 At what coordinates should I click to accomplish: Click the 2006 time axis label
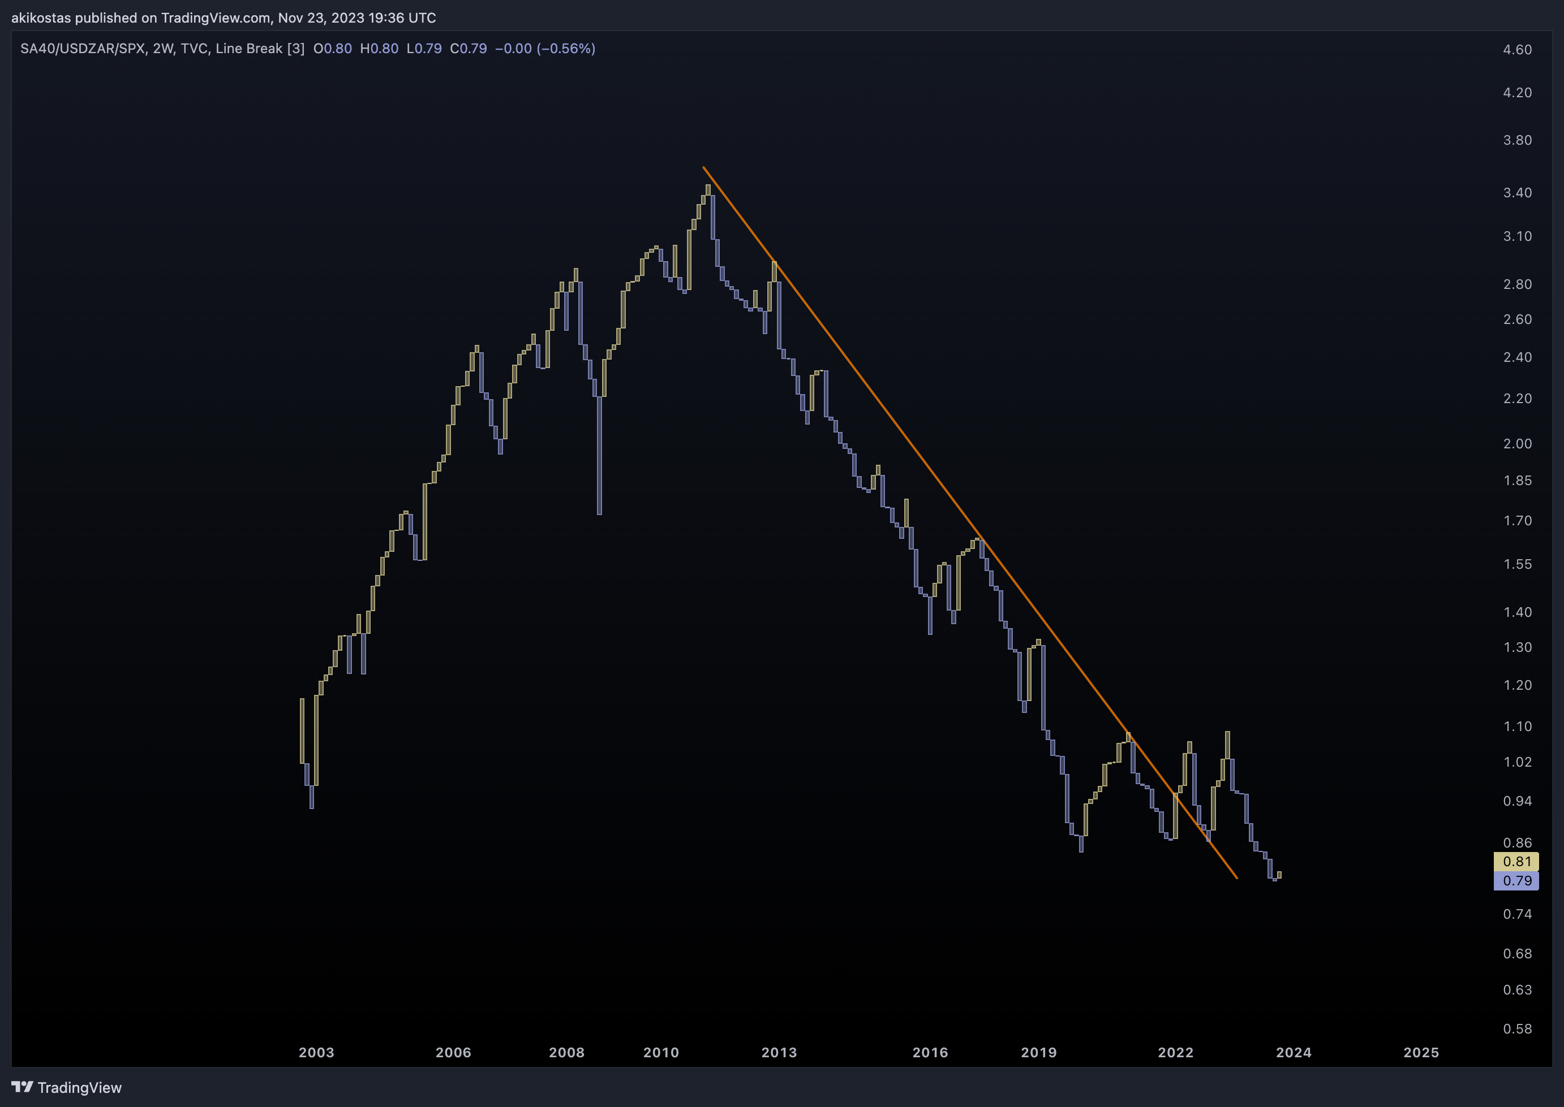[454, 1053]
